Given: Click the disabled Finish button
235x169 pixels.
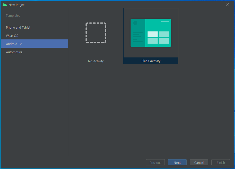Looking at the screenshot, I should click(x=221, y=163).
